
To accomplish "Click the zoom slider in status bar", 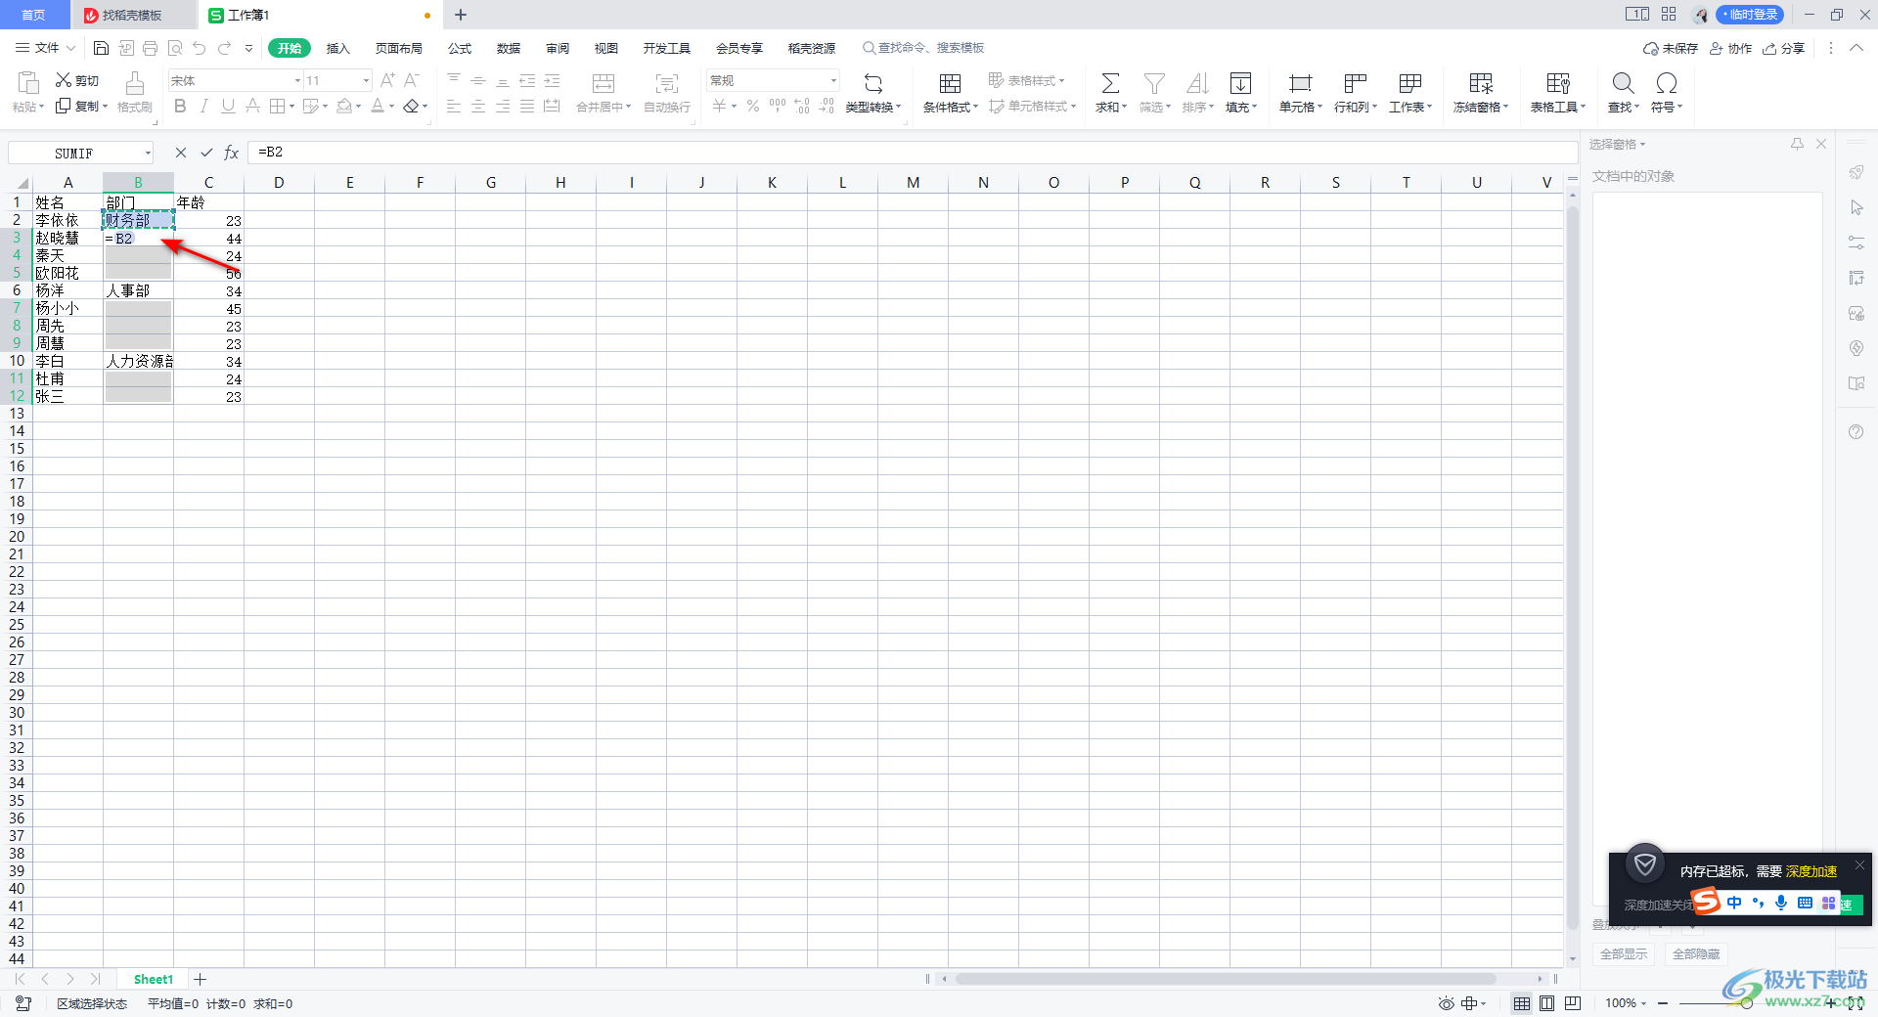I will coord(1746,1003).
